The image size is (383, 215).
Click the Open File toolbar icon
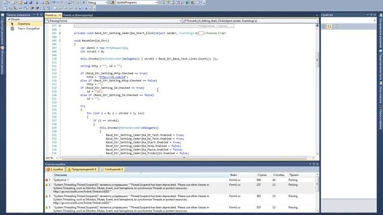click(x=20, y=2)
